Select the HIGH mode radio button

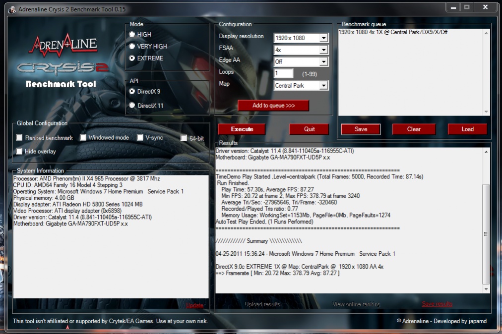[x=132, y=34]
